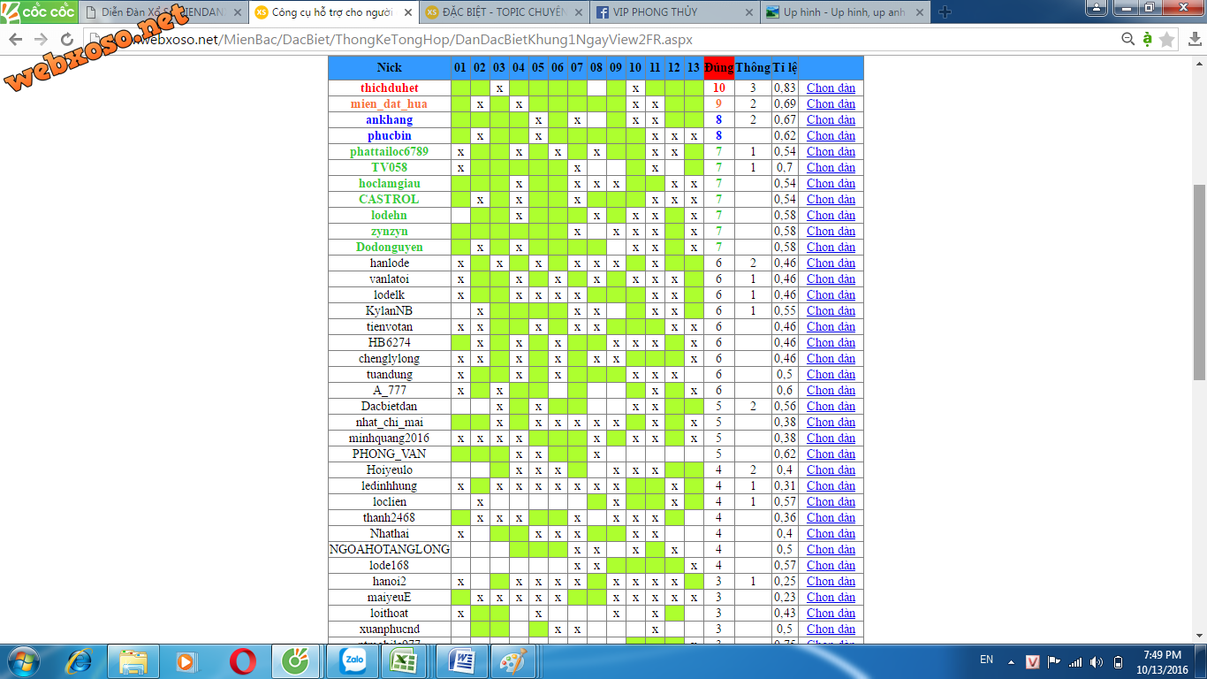Screen dimensions: 1207x679
Task: Click the page vertical scrollbar thumb
Action: tap(1199, 283)
